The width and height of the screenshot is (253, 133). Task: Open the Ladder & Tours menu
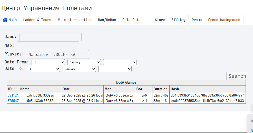point(37,20)
